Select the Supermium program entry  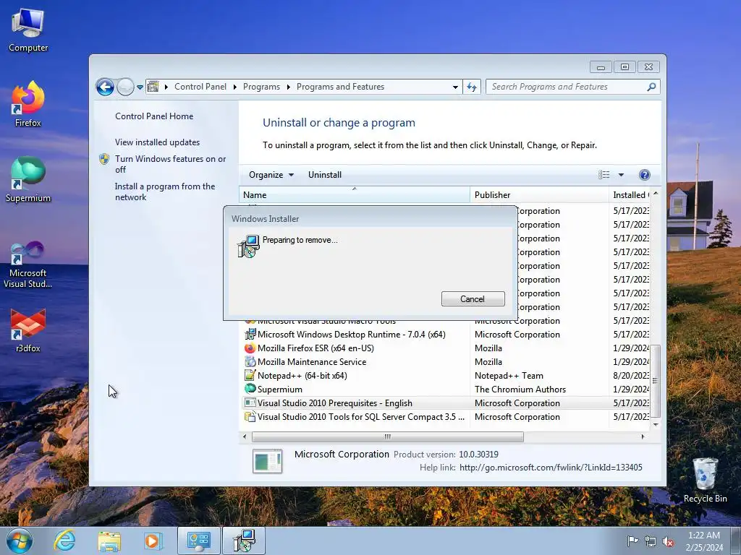(x=444, y=390)
